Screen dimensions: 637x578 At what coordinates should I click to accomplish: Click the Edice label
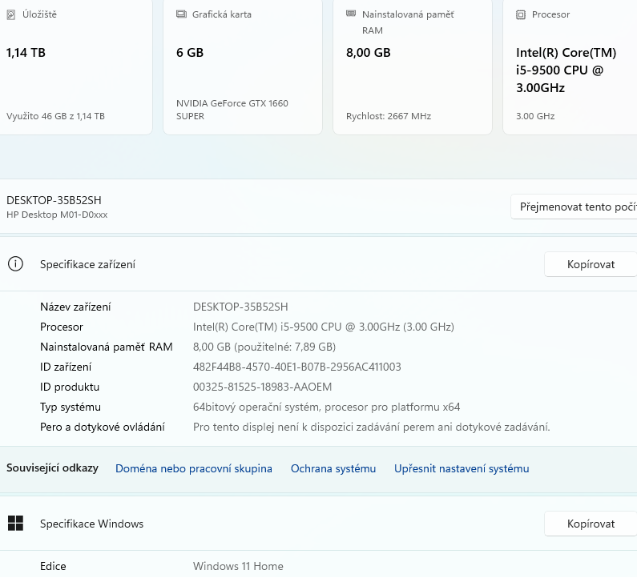coord(53,566)
